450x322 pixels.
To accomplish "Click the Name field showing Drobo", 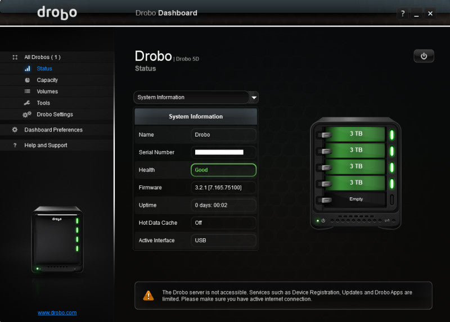I will [223, 134].
